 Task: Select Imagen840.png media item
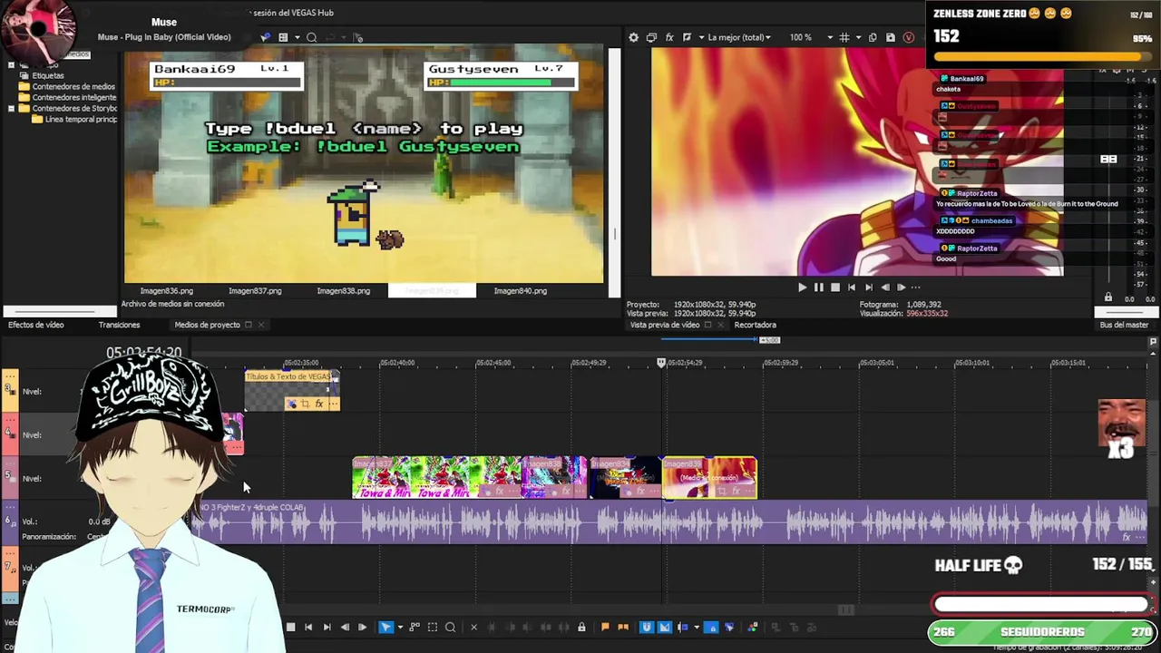520,291
